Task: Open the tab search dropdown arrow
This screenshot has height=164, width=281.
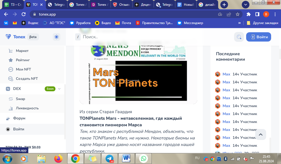Action: pos(246,5)
